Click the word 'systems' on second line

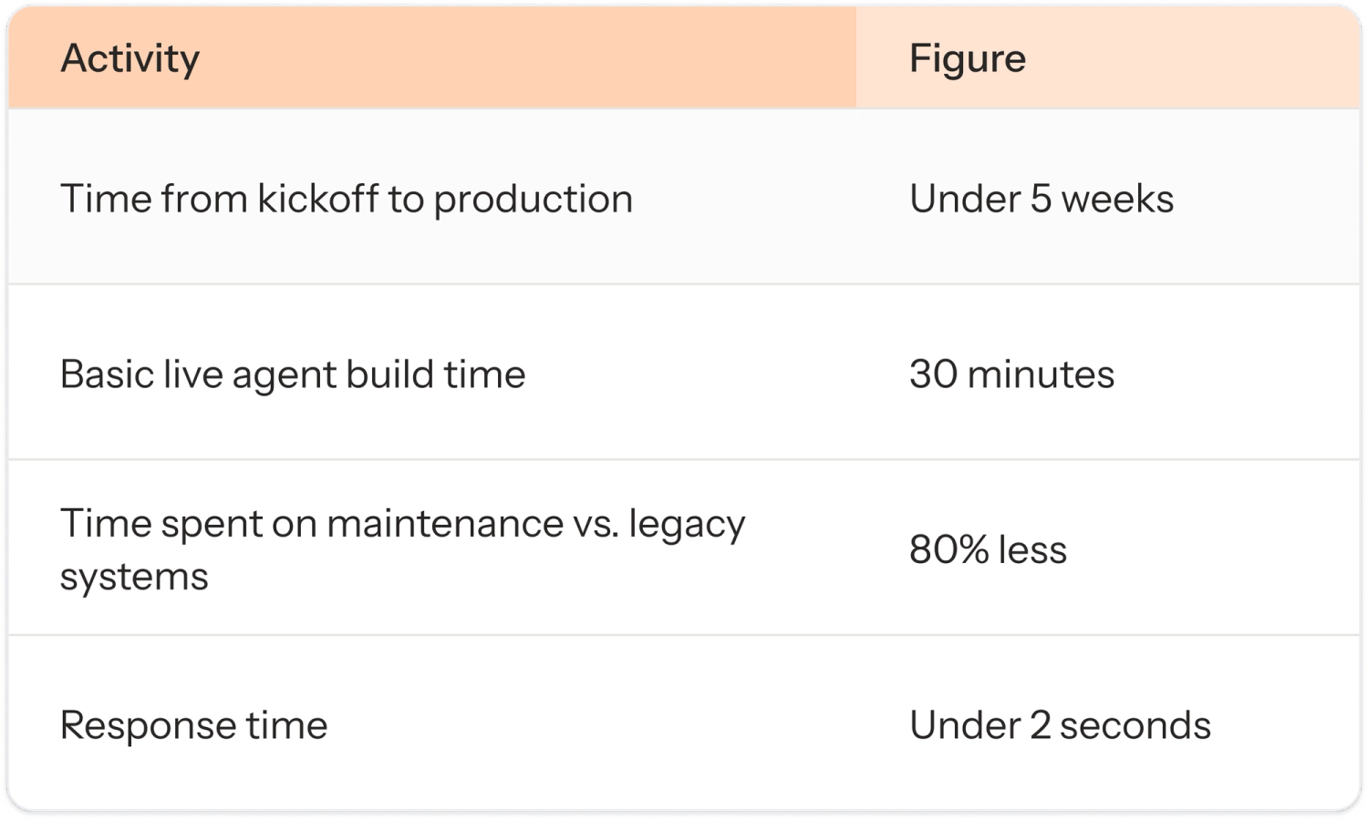pyautogui.click(x=134, y=578)
